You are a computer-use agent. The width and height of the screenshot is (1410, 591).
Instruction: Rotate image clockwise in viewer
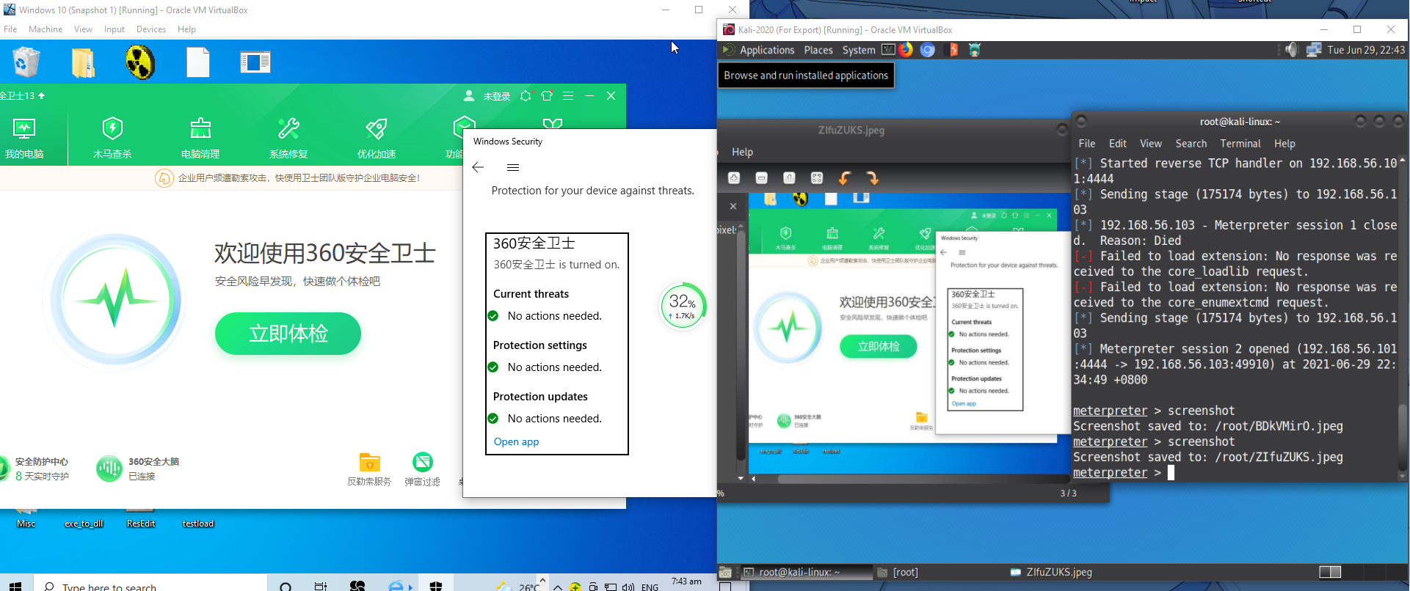pos(872,178)
